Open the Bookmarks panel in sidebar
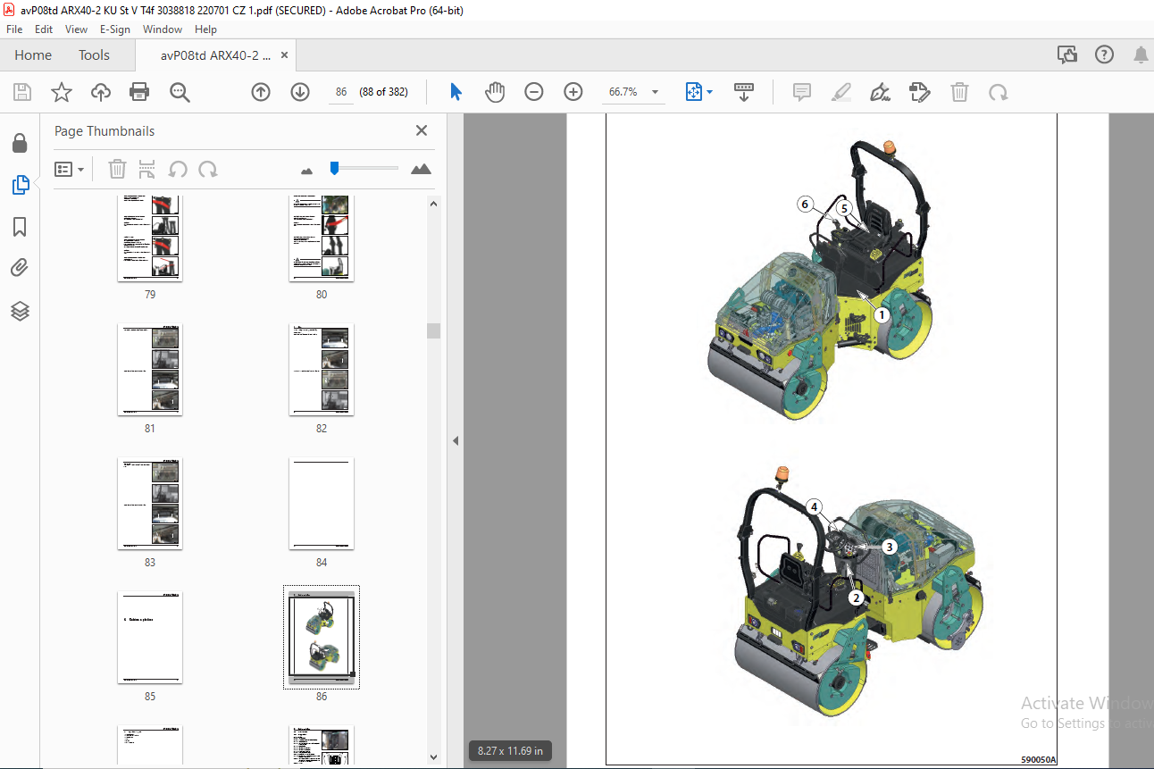The image size is (1154, 769). coord(20,227)
